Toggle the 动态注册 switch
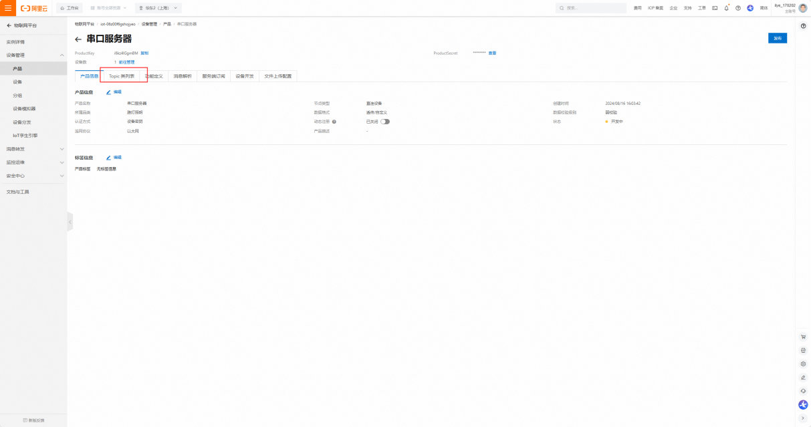The image size is (811, 427). (385, 122)
